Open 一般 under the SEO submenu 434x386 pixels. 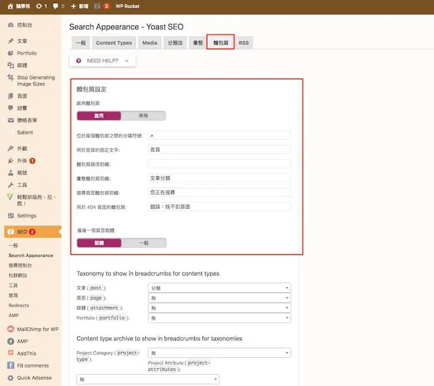tap(13, 245)
